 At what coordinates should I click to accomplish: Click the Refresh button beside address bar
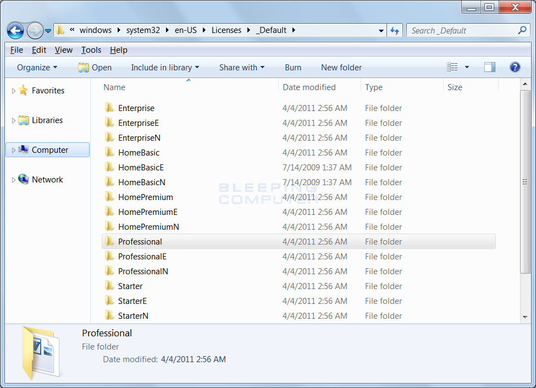(395, 31)
